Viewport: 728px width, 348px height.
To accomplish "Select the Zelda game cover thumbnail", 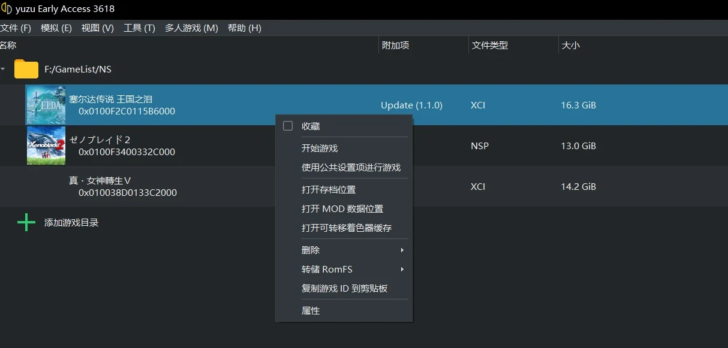I will pyautogui.click(x=46, y=105).
